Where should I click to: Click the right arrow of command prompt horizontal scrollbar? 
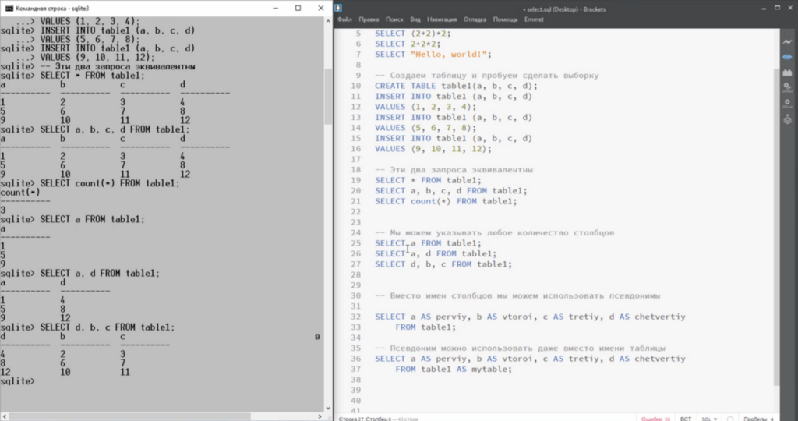click(320, 416)
